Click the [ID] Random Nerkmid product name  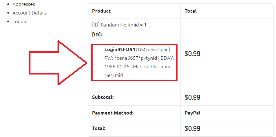[x=115, y=25]
